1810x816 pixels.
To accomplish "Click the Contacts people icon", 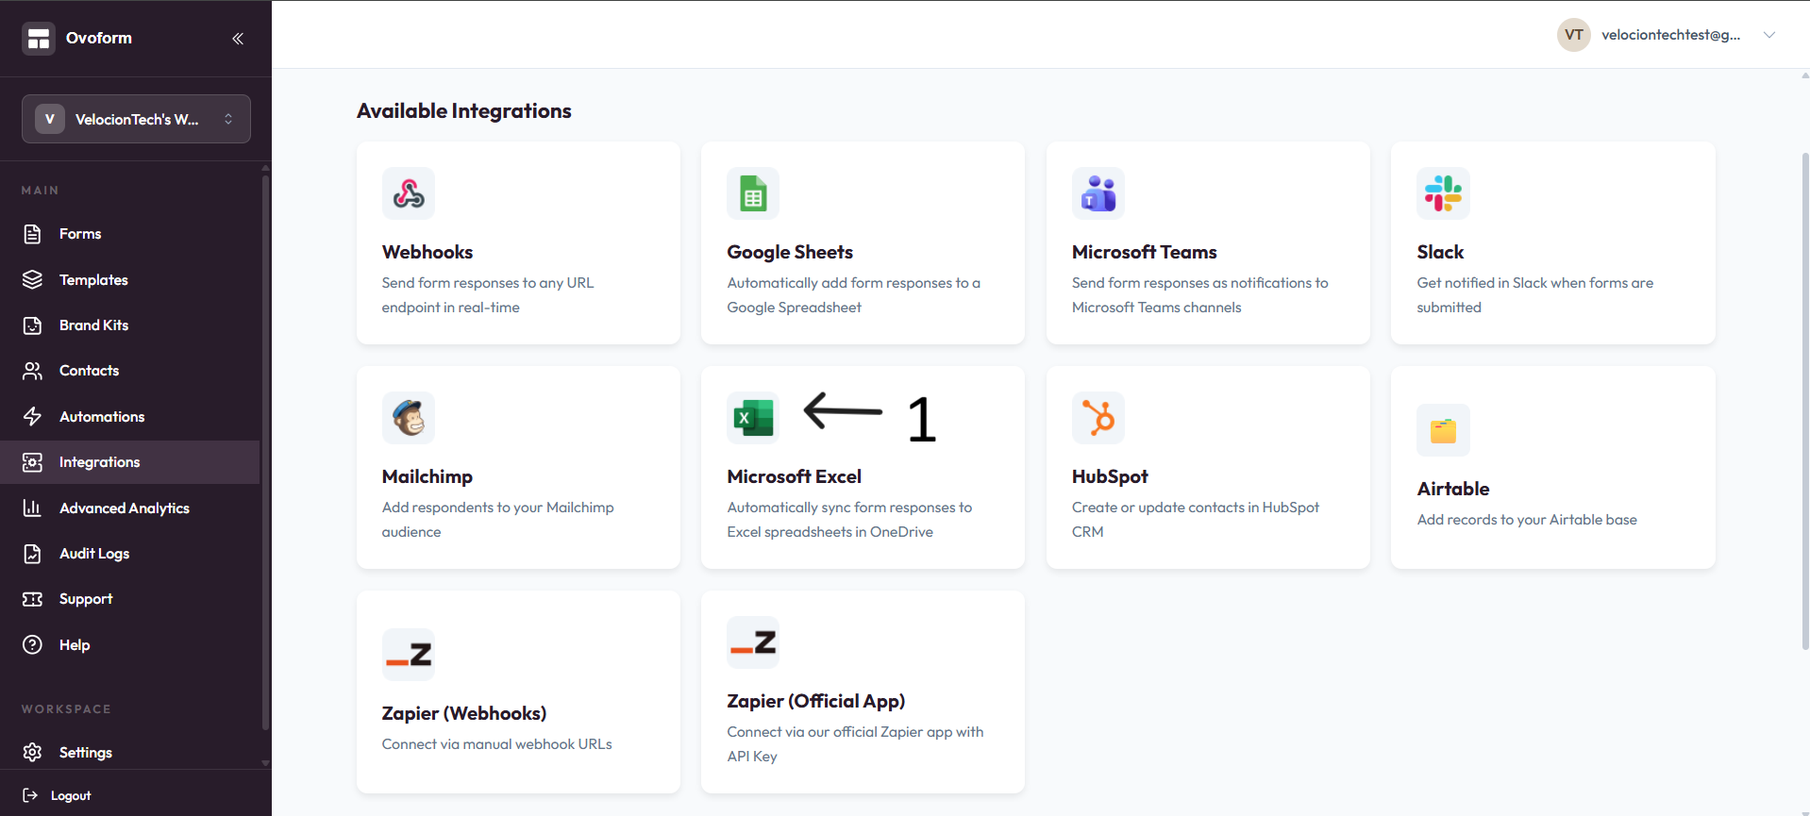I will [32, 371].
